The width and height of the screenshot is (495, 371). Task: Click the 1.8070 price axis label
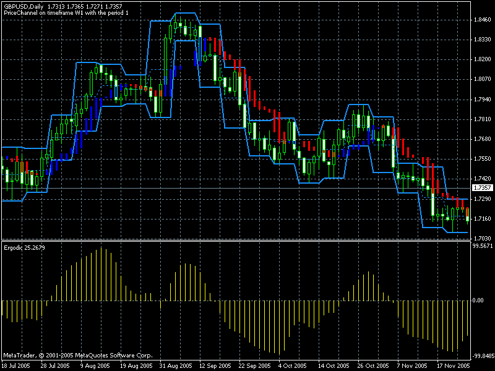coord(483,79)
